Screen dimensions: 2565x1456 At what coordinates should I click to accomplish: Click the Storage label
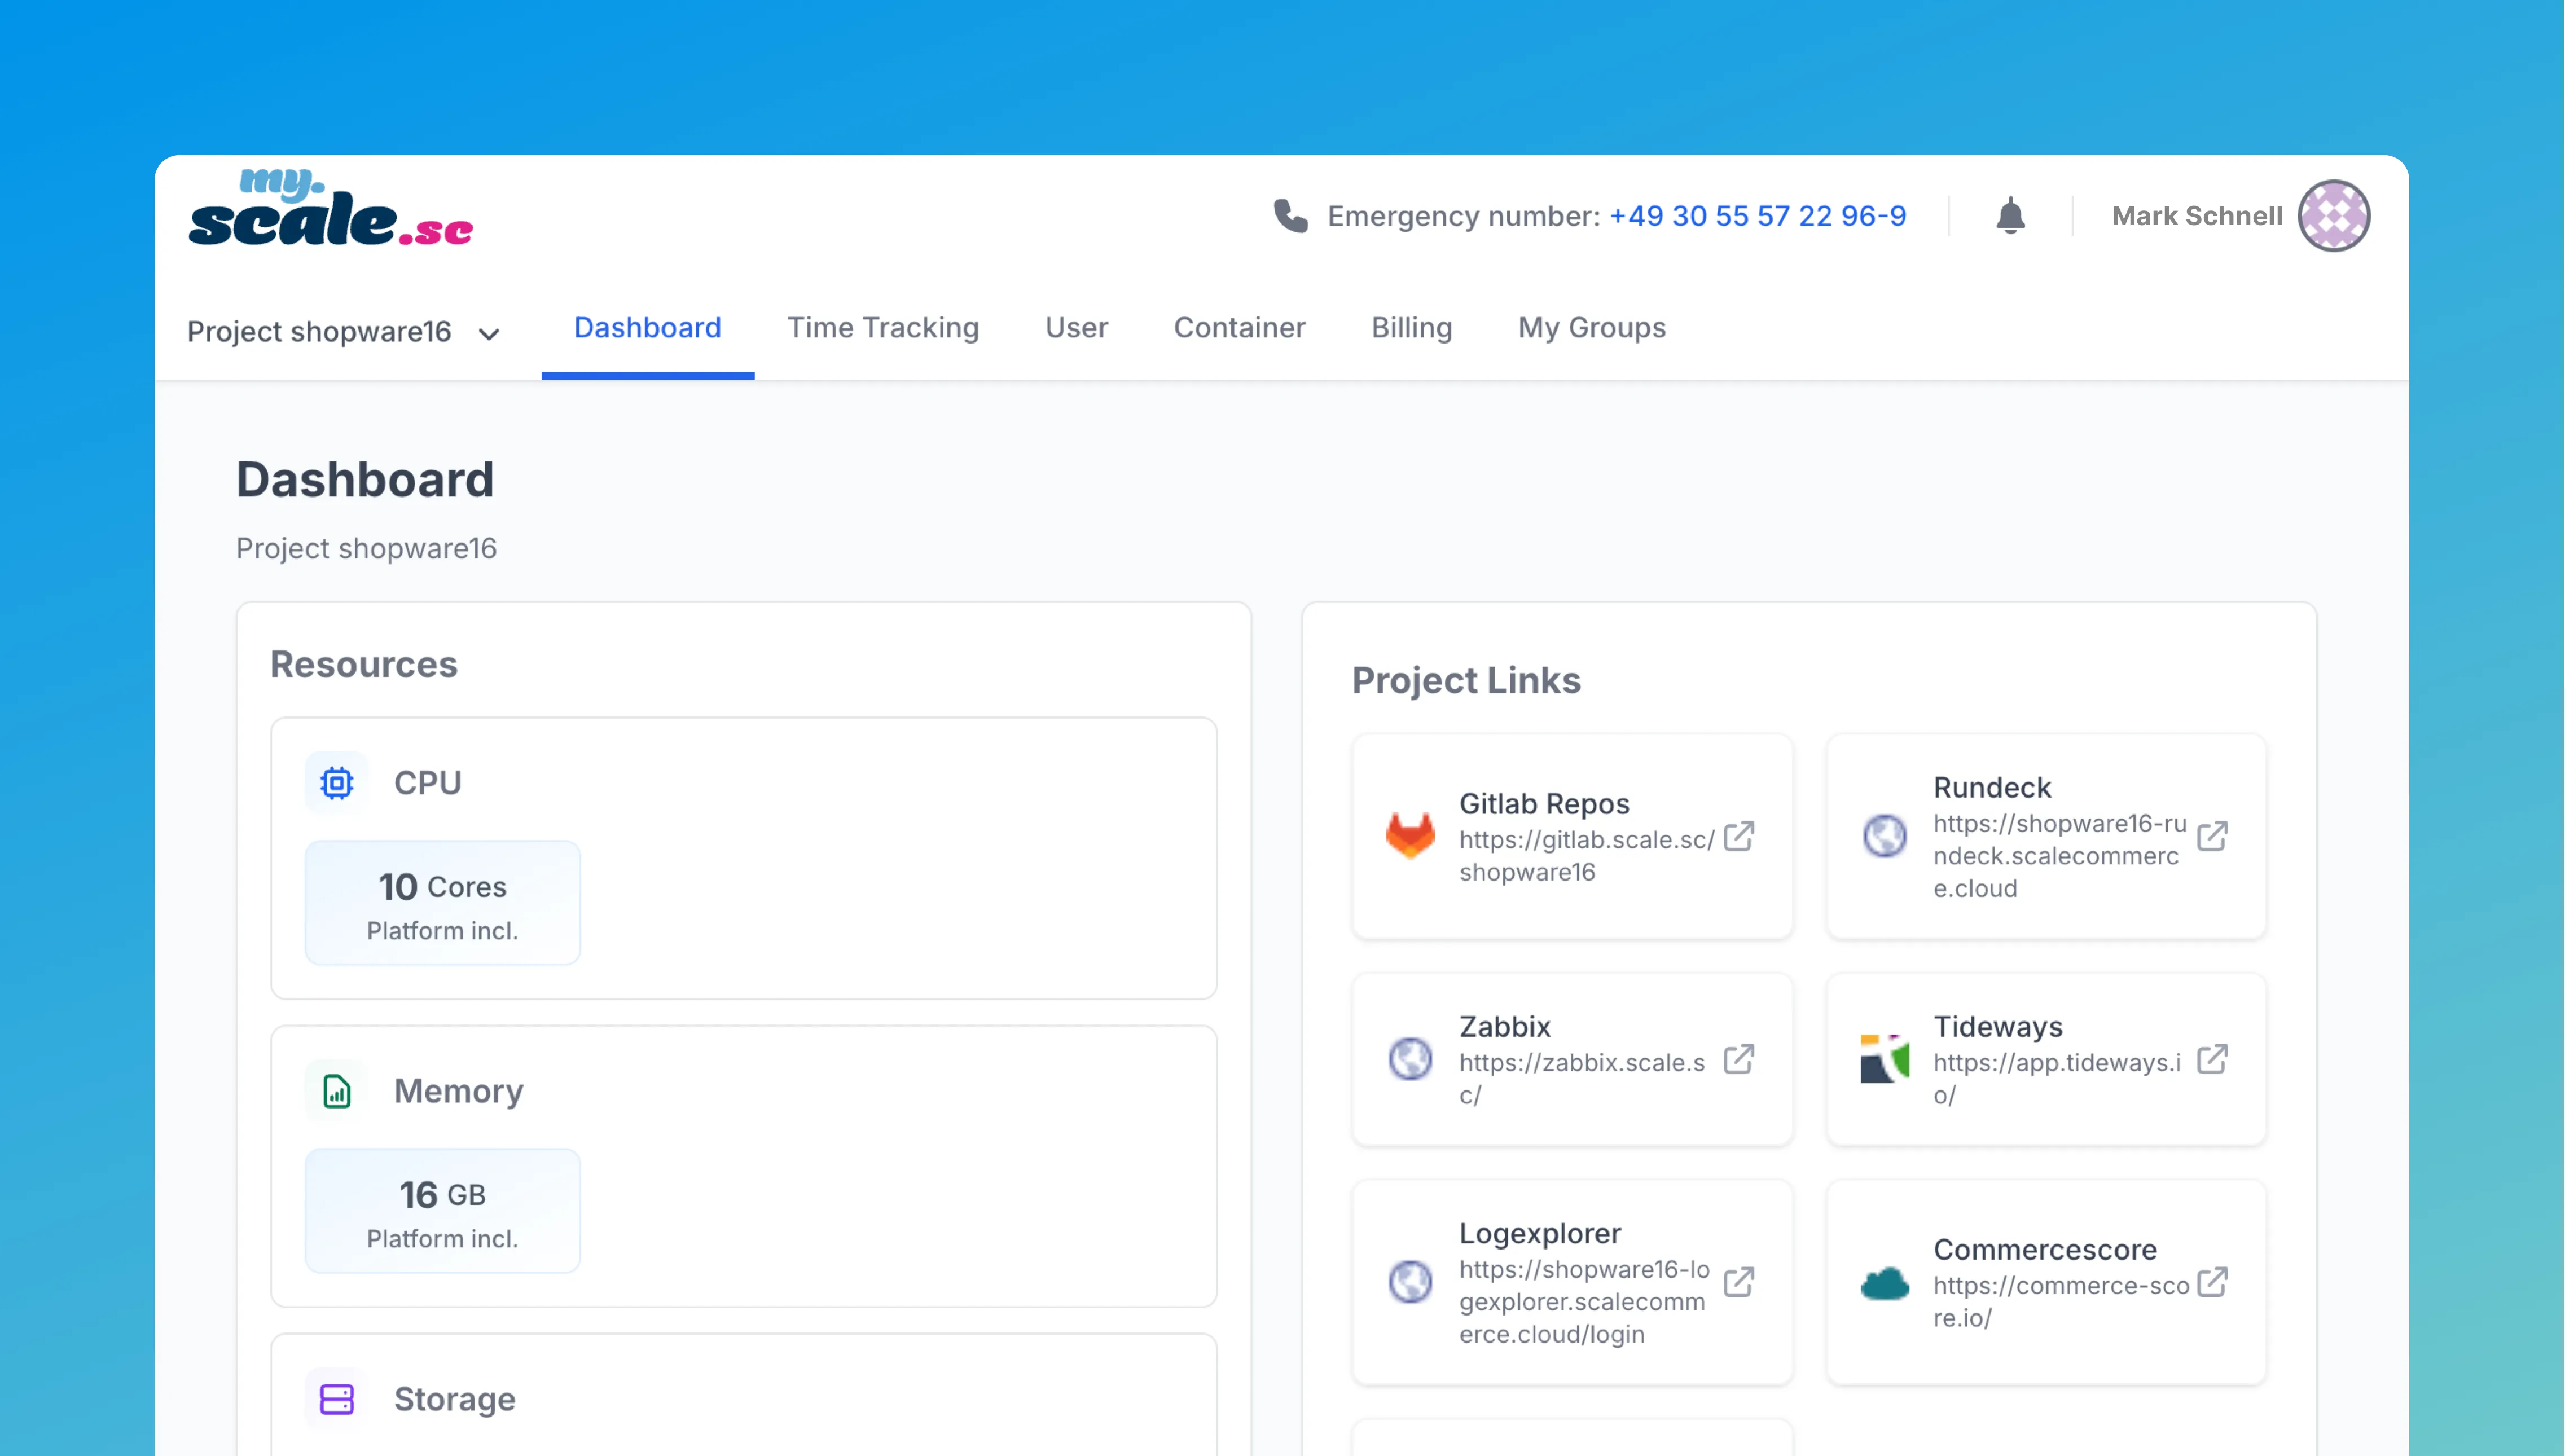point(454,1399)
